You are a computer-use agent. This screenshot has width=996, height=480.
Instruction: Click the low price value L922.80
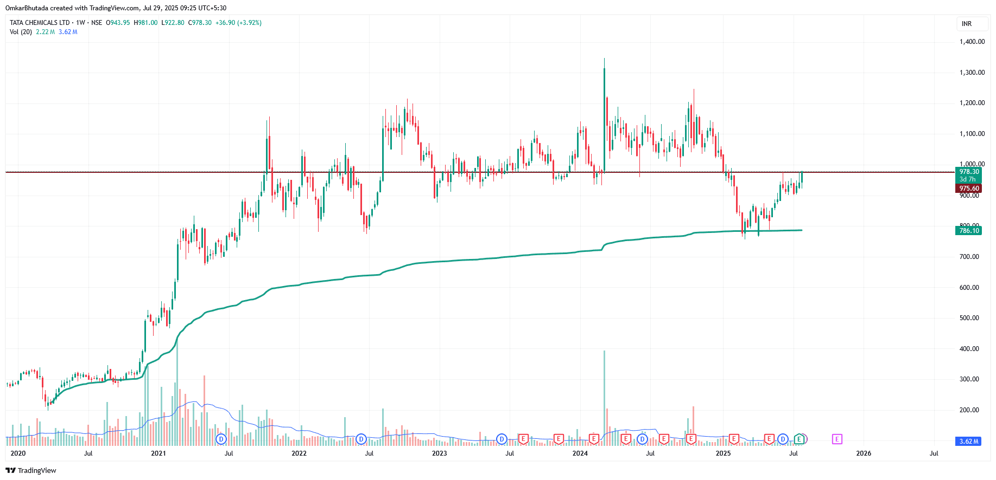tap(173, 23)
